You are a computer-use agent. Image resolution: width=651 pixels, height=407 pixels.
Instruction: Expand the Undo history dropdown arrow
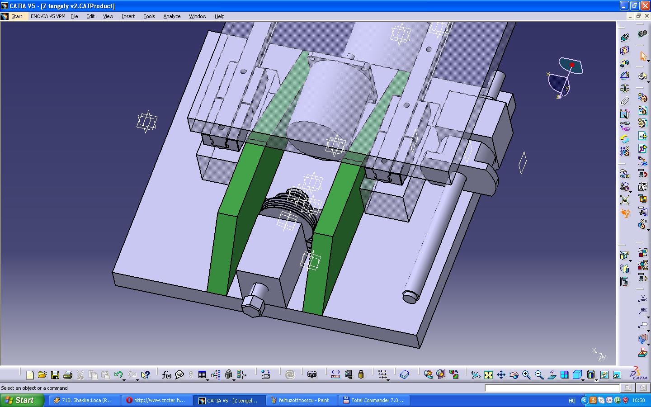124,380
